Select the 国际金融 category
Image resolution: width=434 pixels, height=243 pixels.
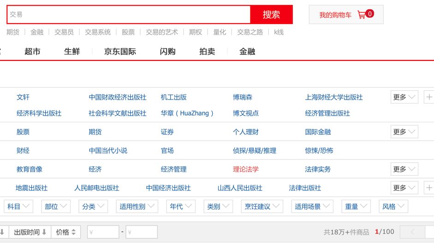318,132
